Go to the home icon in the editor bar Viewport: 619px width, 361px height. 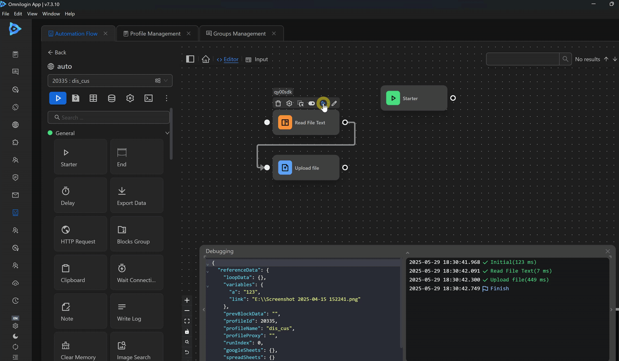tap(206, 59)
